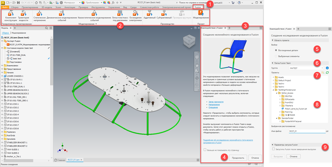This screenshot has width=332, height=167.
Task: Choose the Субтрактивный manufacturing tool
Action: [164, 15]
